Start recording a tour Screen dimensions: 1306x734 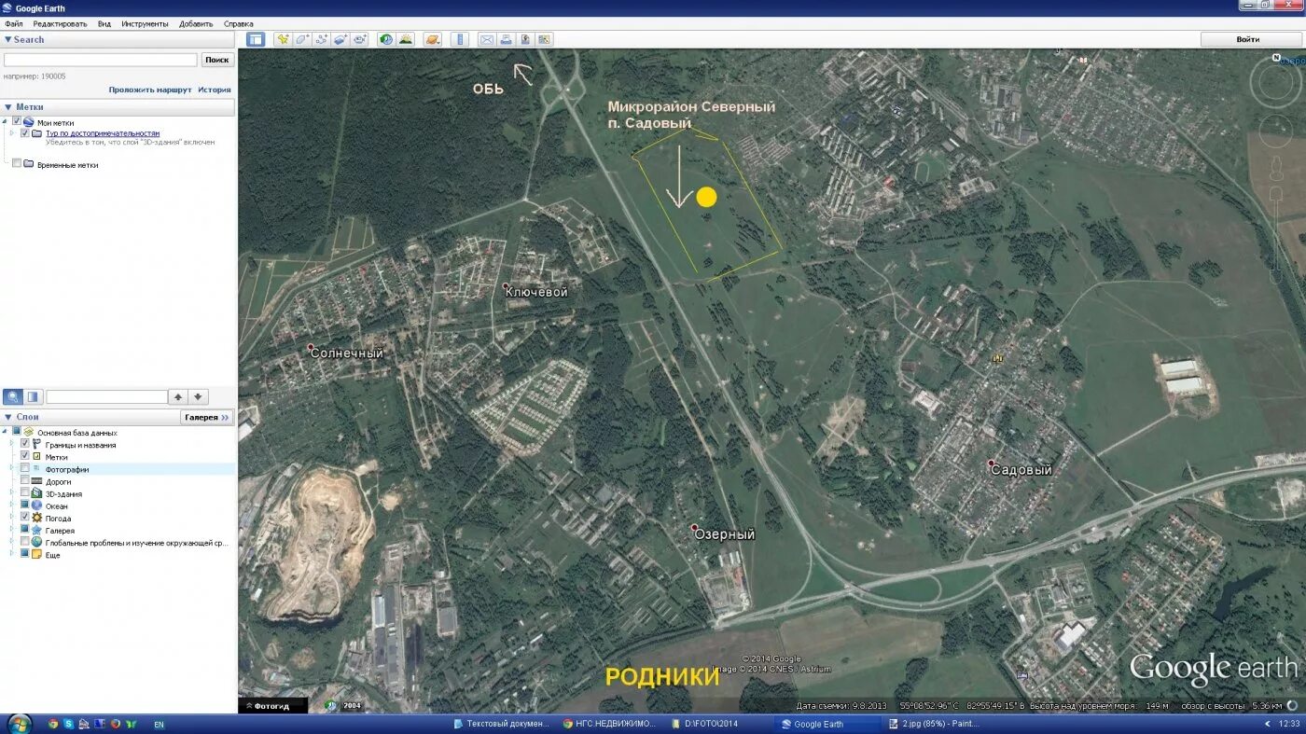(x=359, y=39)
